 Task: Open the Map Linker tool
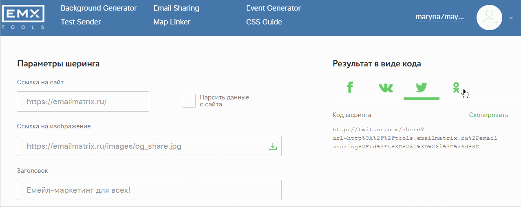pos(172,22)
